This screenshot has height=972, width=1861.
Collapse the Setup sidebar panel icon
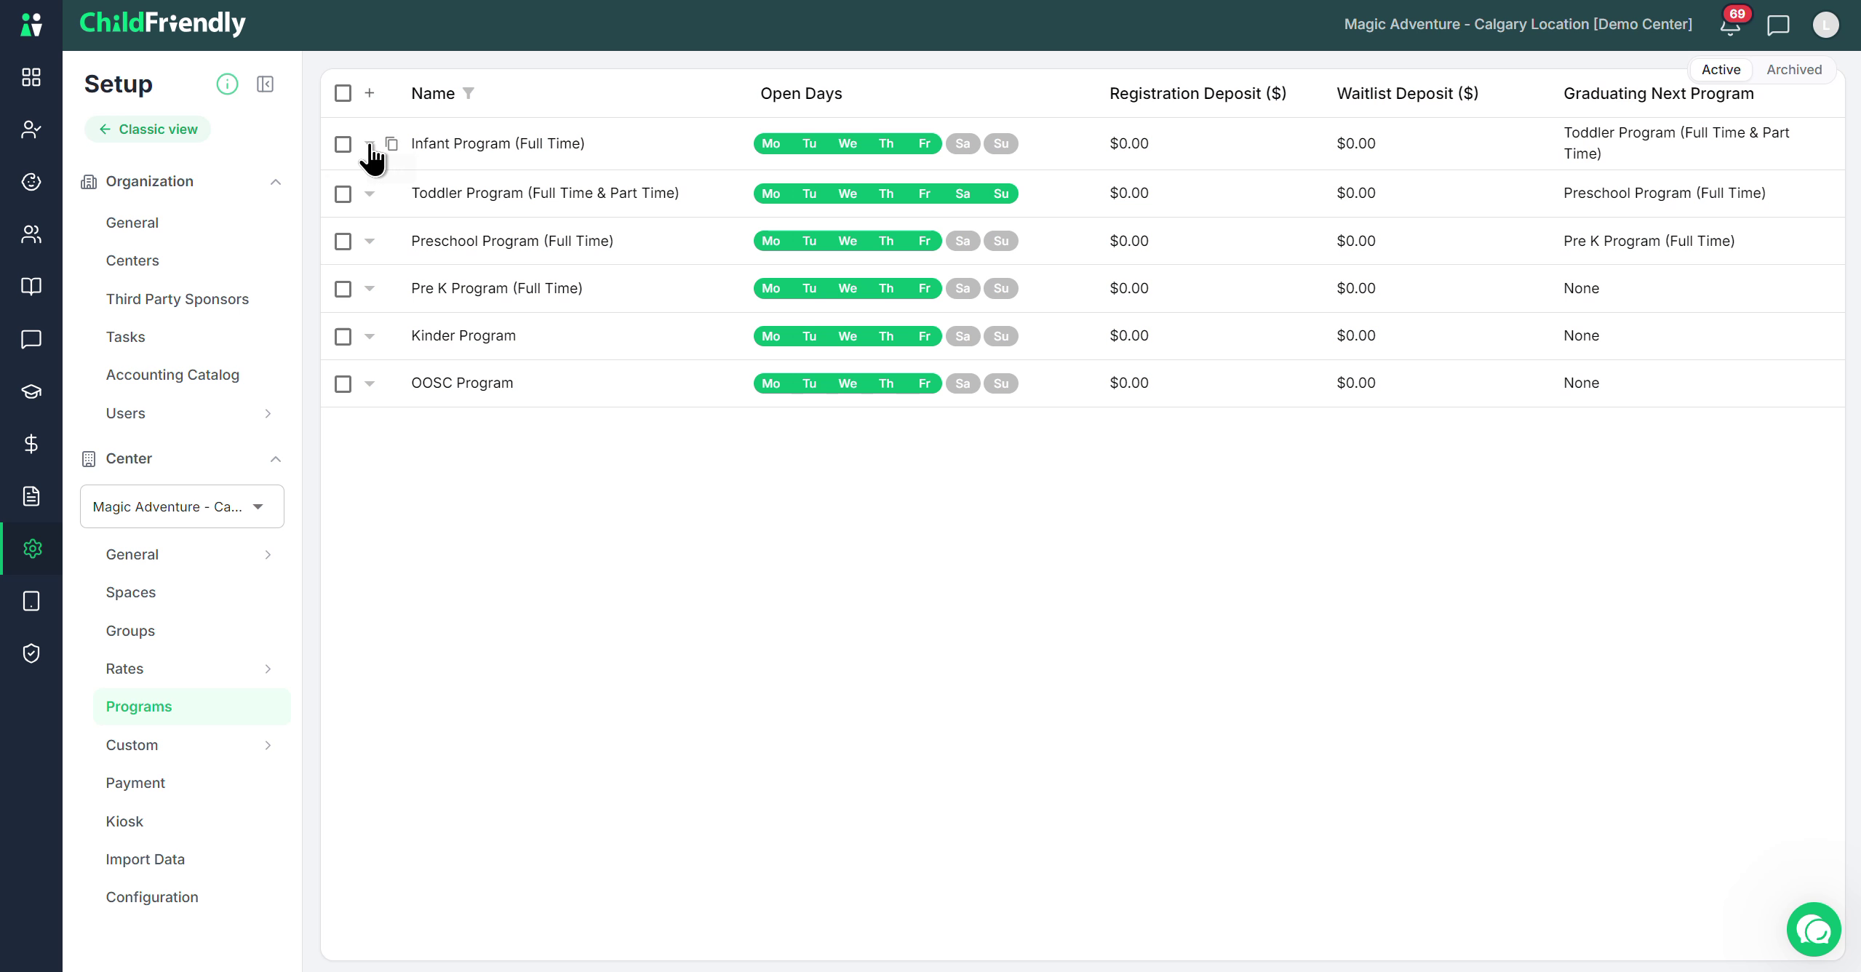pyautogui.click(x=266, y=84)
